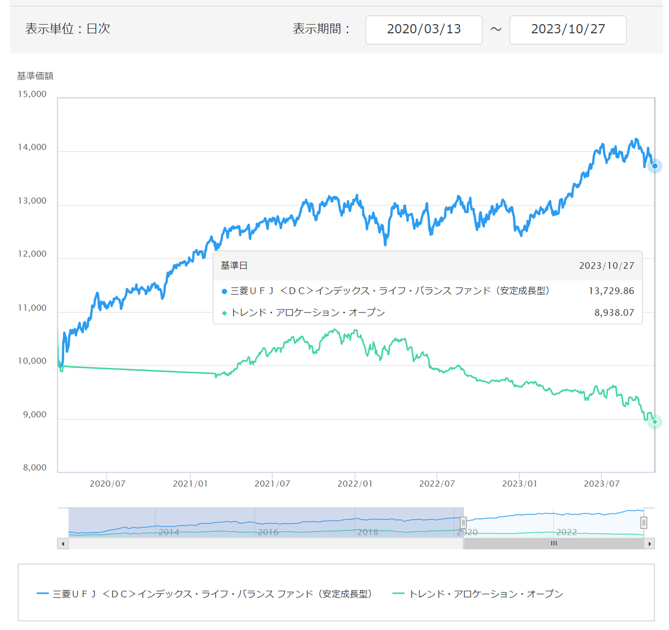Toggle 三菱UFJ <DC>インデックス series in the legend
Viewport: 669px width, 630px height.
click(212, 594)
